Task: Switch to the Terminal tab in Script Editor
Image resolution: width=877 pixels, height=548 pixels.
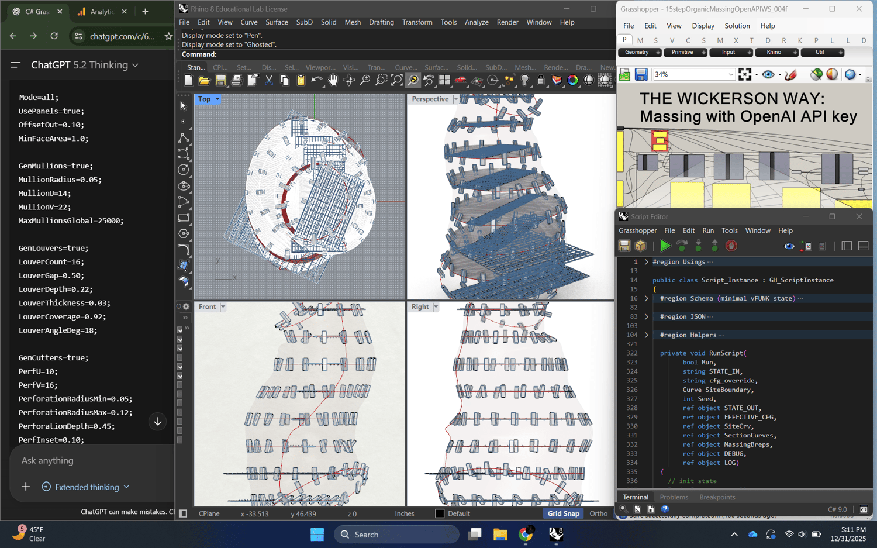Action: (x=636, y=497)
